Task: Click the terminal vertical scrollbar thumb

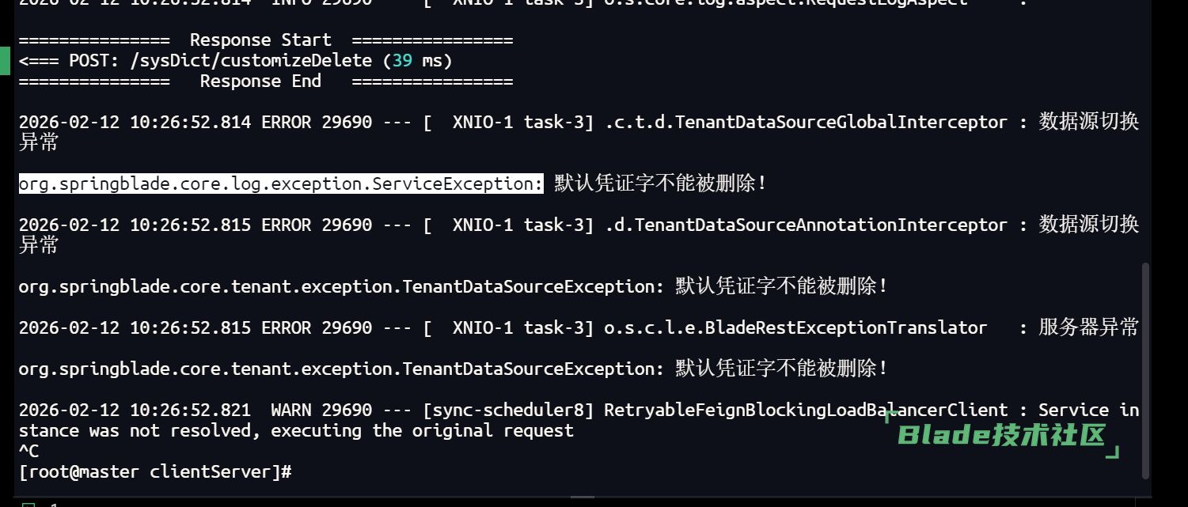Action: point(1145,370)
